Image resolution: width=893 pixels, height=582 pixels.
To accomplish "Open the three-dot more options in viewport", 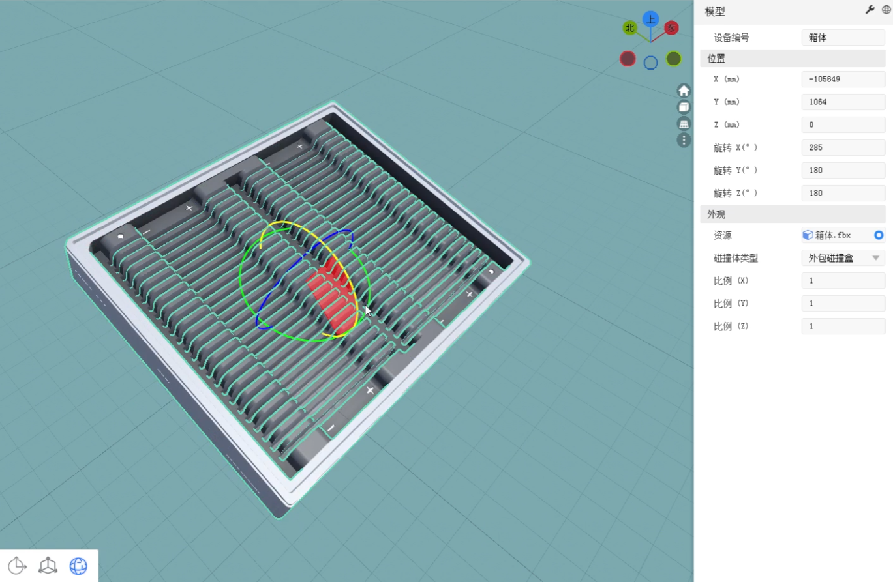I will tap(684, 139).
